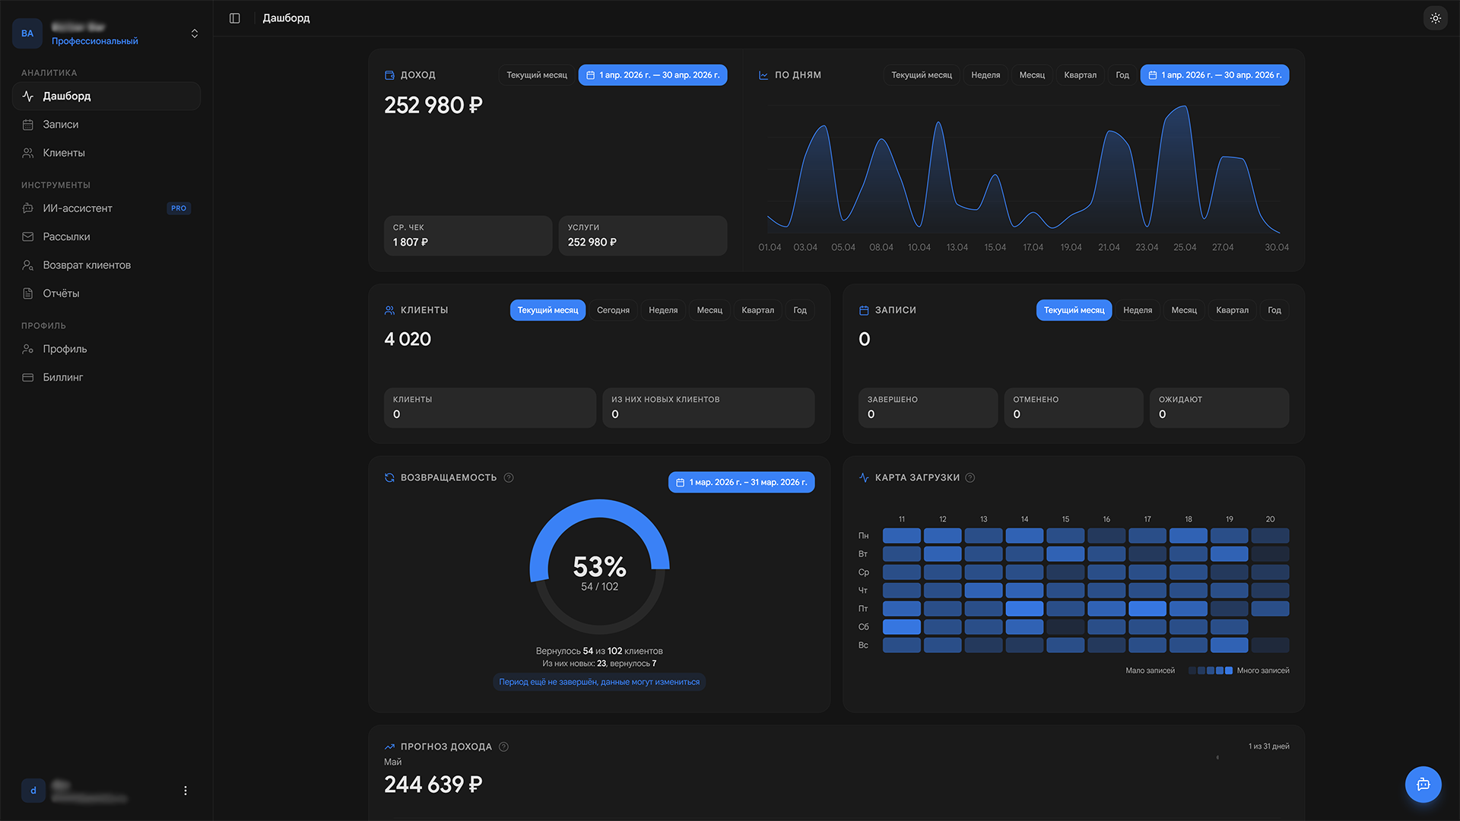
Task: Click the Отменено records tile
Action: pos(1074,407)
